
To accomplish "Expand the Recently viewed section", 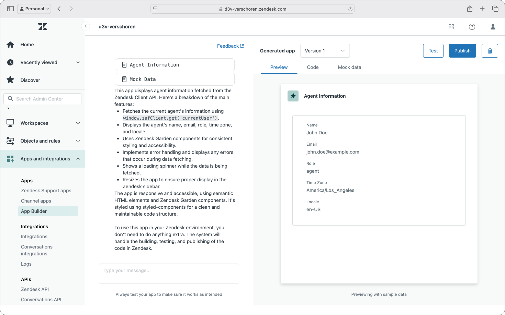I will pos(78,62).
